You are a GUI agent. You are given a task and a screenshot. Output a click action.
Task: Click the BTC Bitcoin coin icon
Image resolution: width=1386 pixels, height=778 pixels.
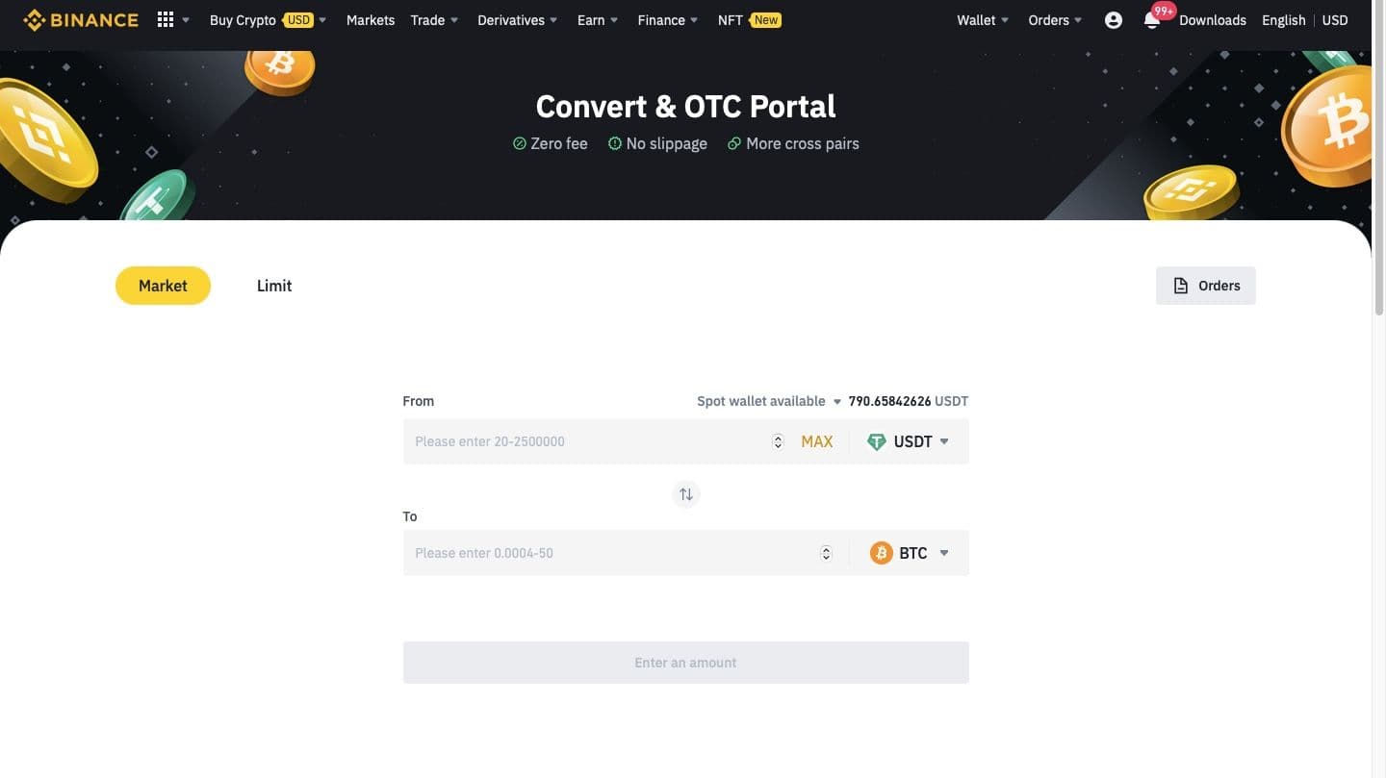[881, 553]
